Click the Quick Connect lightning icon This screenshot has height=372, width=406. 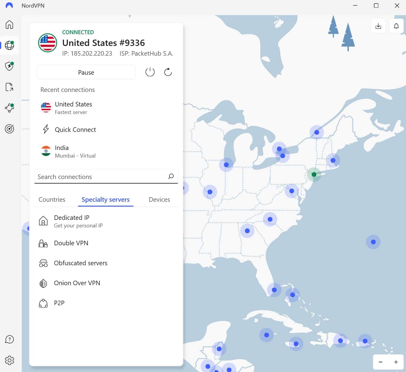[x=46, y=129]
